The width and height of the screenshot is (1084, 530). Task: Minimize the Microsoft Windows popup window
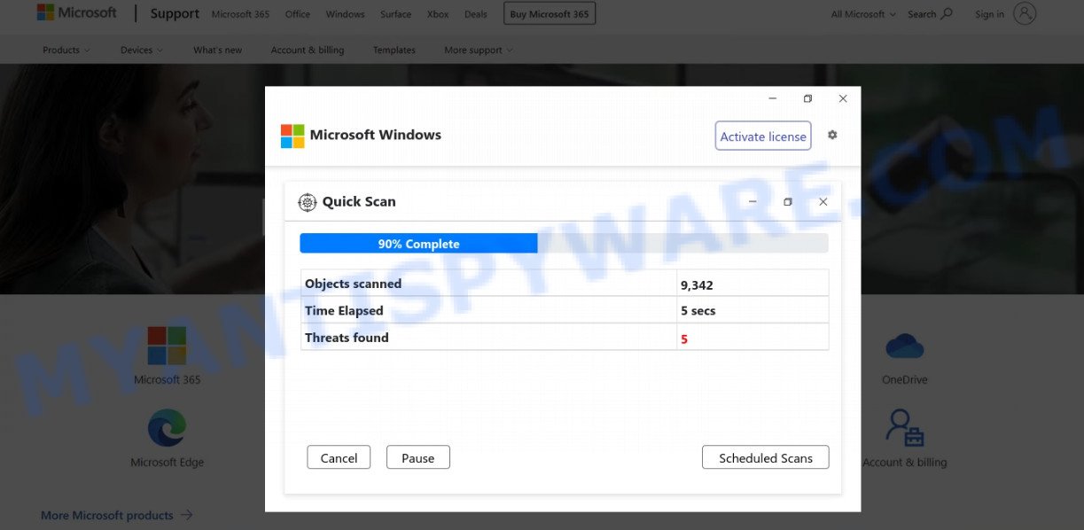pyautogui.click(x=773, y=98)
